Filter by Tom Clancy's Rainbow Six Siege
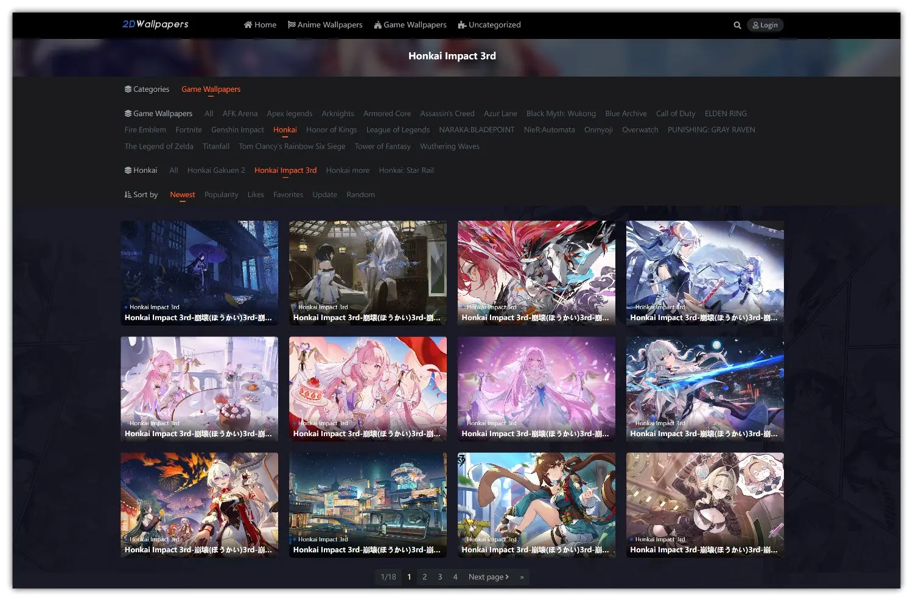913x601 pixels. 292,147
